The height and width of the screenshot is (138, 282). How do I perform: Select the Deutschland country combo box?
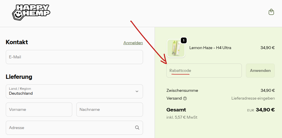click(x=74, y=91)
